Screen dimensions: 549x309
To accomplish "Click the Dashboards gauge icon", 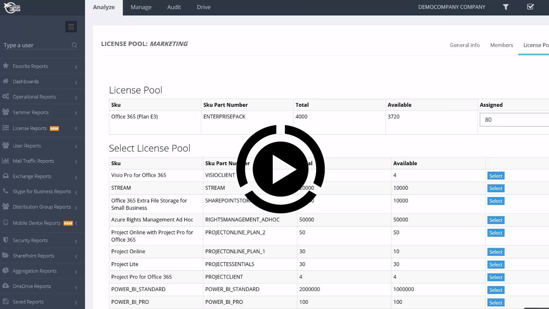I will point(6,81).
